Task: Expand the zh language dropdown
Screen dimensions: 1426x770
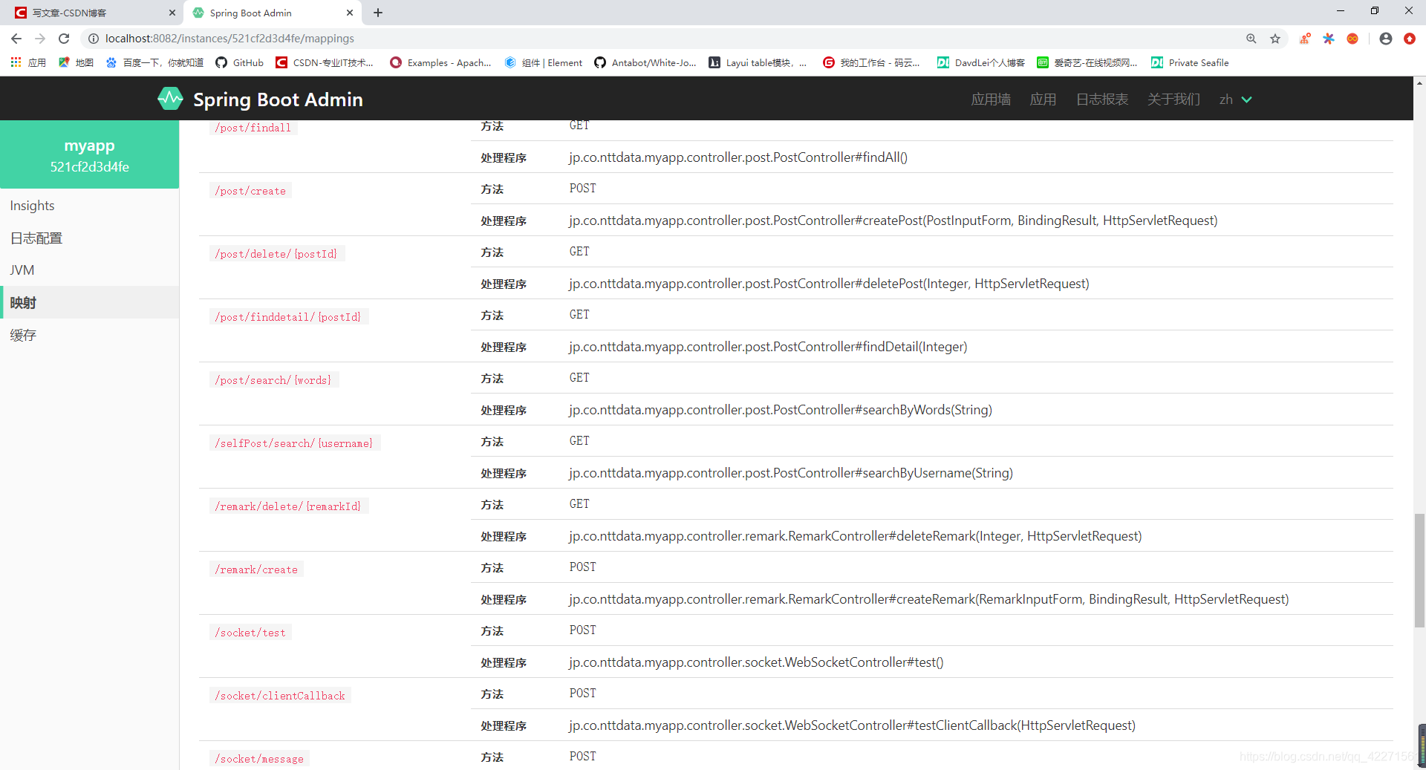Action: [1235, 99]
